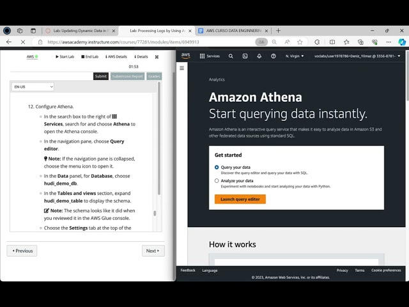Toggle lab panel fullscreen icon
Screen dimensions: 409x307
(157, 57)
